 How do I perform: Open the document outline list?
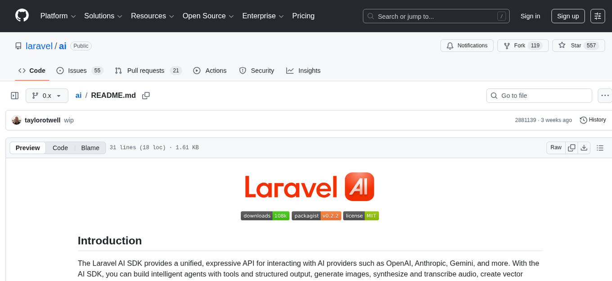point(599,148)
